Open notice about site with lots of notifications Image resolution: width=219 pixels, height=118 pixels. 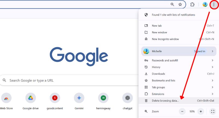coord(179,15)
